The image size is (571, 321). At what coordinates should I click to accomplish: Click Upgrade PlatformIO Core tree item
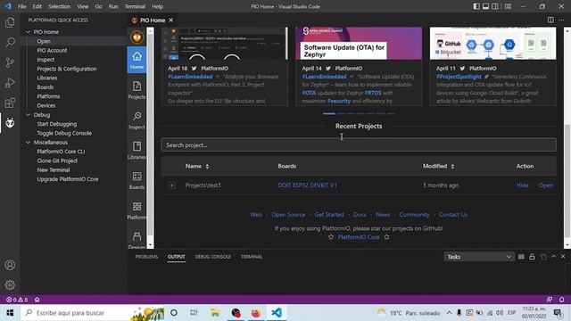[68, 179]
